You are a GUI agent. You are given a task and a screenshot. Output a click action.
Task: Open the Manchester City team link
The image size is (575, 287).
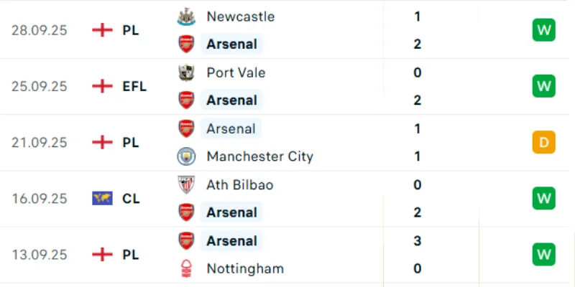(259, 156)
